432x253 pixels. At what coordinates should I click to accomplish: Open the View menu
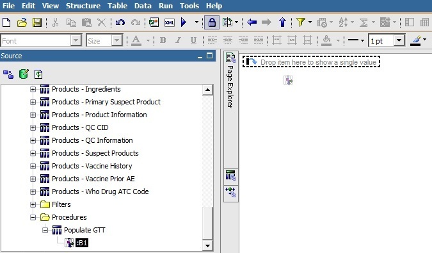tap(51, 6)
